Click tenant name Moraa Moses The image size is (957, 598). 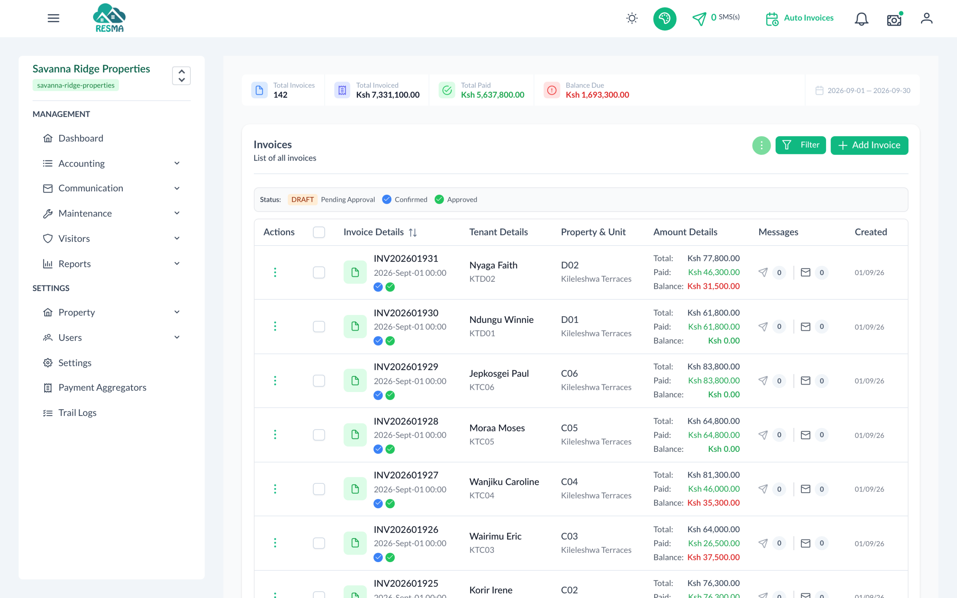click(497, 428)
